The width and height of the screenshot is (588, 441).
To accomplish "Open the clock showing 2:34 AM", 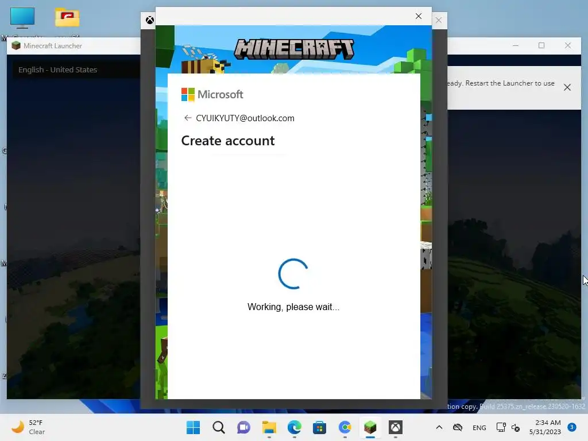I will (x=545, y=427).
